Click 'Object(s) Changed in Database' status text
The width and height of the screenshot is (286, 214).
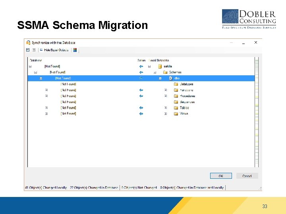pyautogui.click(x=94, y=187)
